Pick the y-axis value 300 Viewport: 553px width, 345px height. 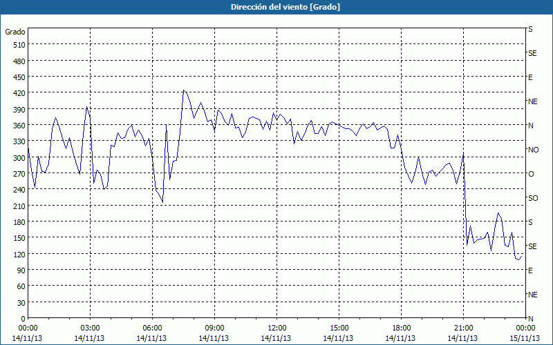pos(19,158)
